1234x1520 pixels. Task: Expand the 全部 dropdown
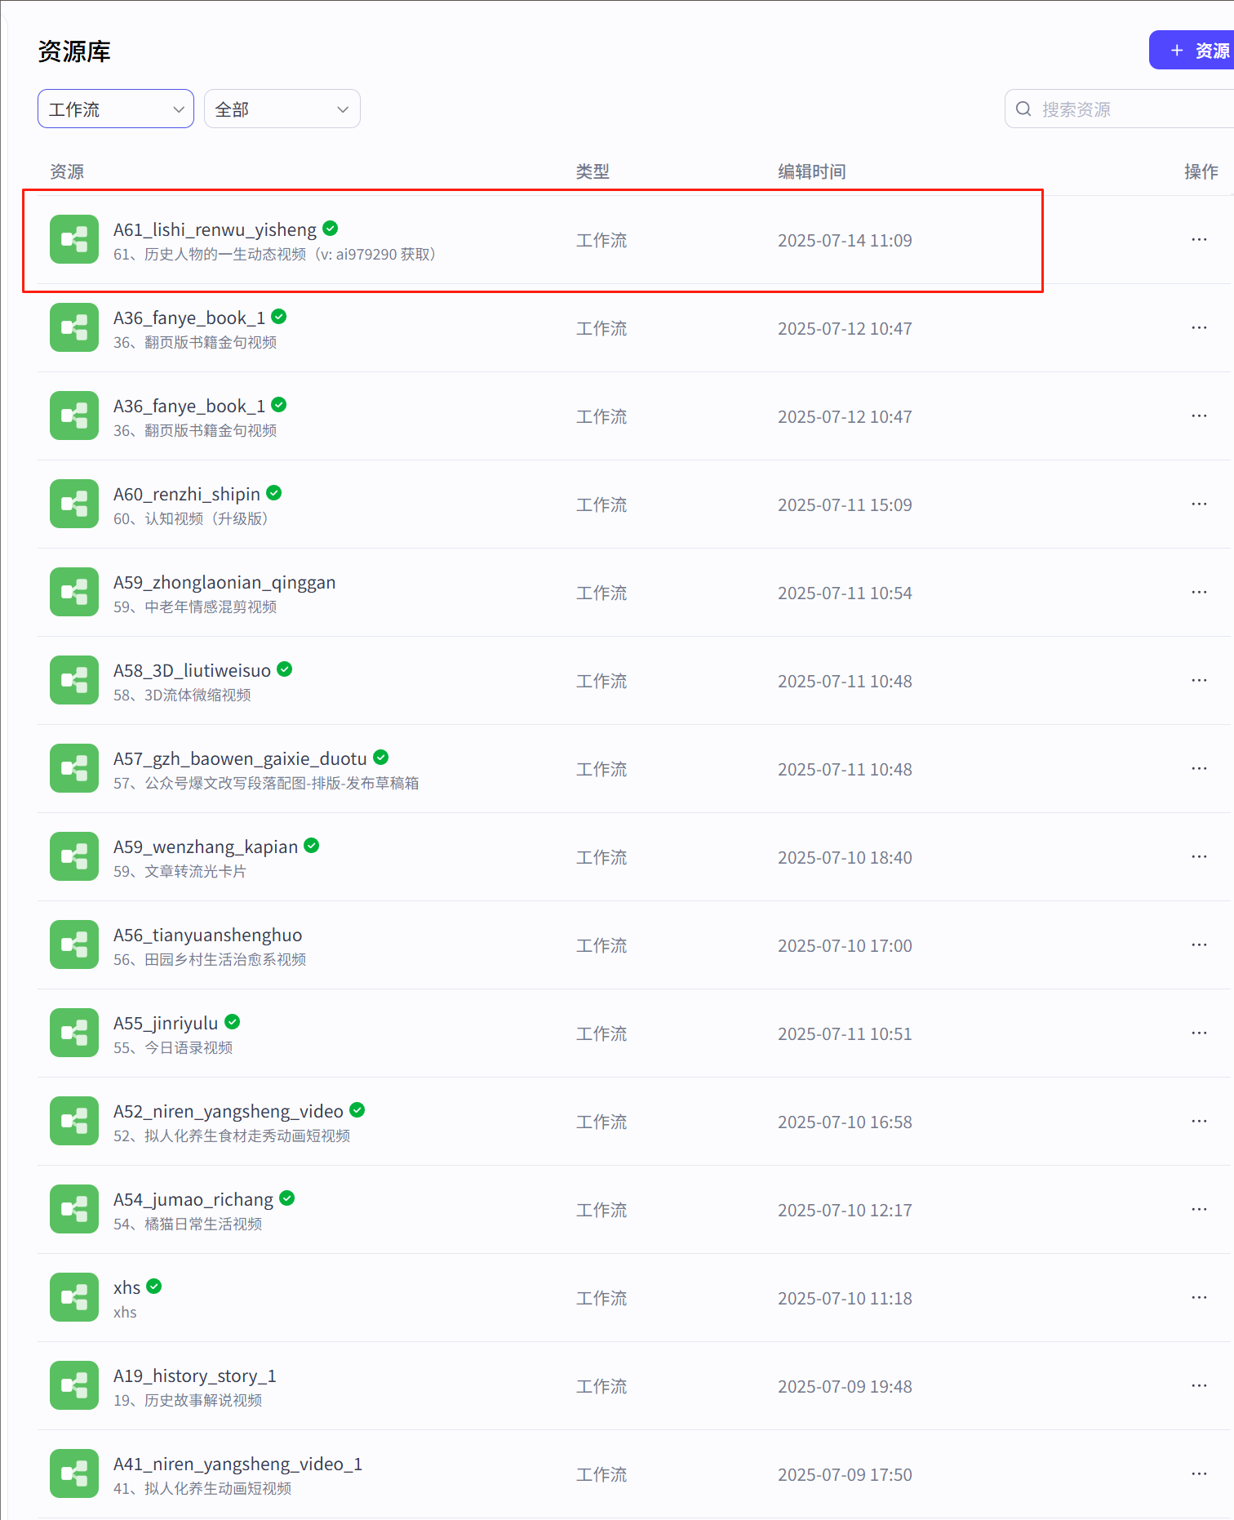coord(282,108)
